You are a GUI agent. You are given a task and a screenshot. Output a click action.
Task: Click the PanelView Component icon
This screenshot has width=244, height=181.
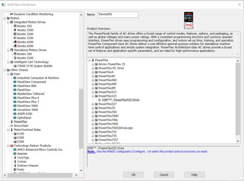click(x=15, y=82)
